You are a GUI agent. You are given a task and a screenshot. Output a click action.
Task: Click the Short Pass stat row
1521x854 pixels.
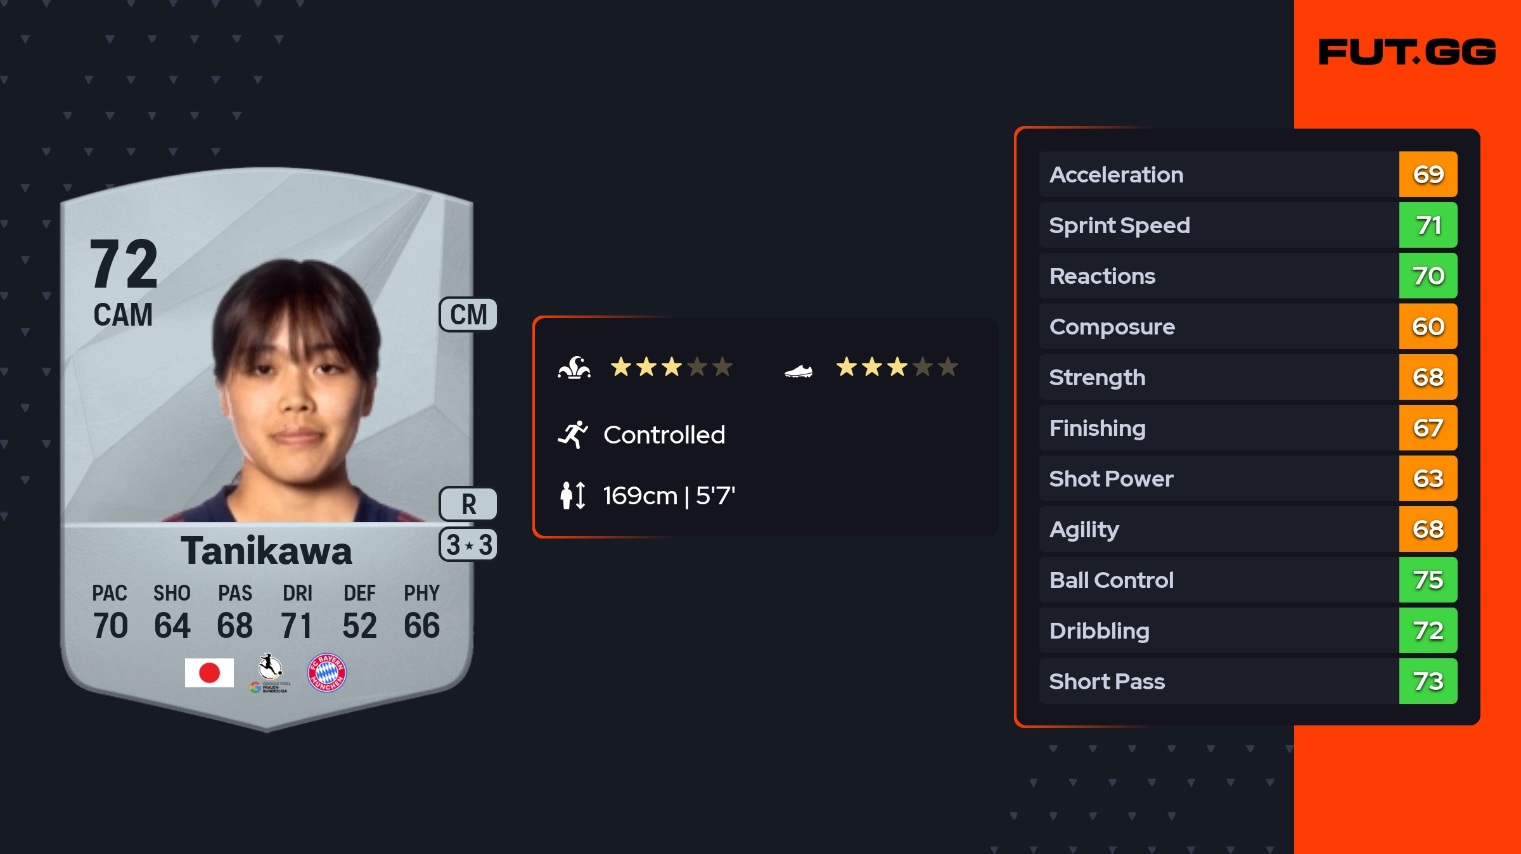(x=1218, y=681)
